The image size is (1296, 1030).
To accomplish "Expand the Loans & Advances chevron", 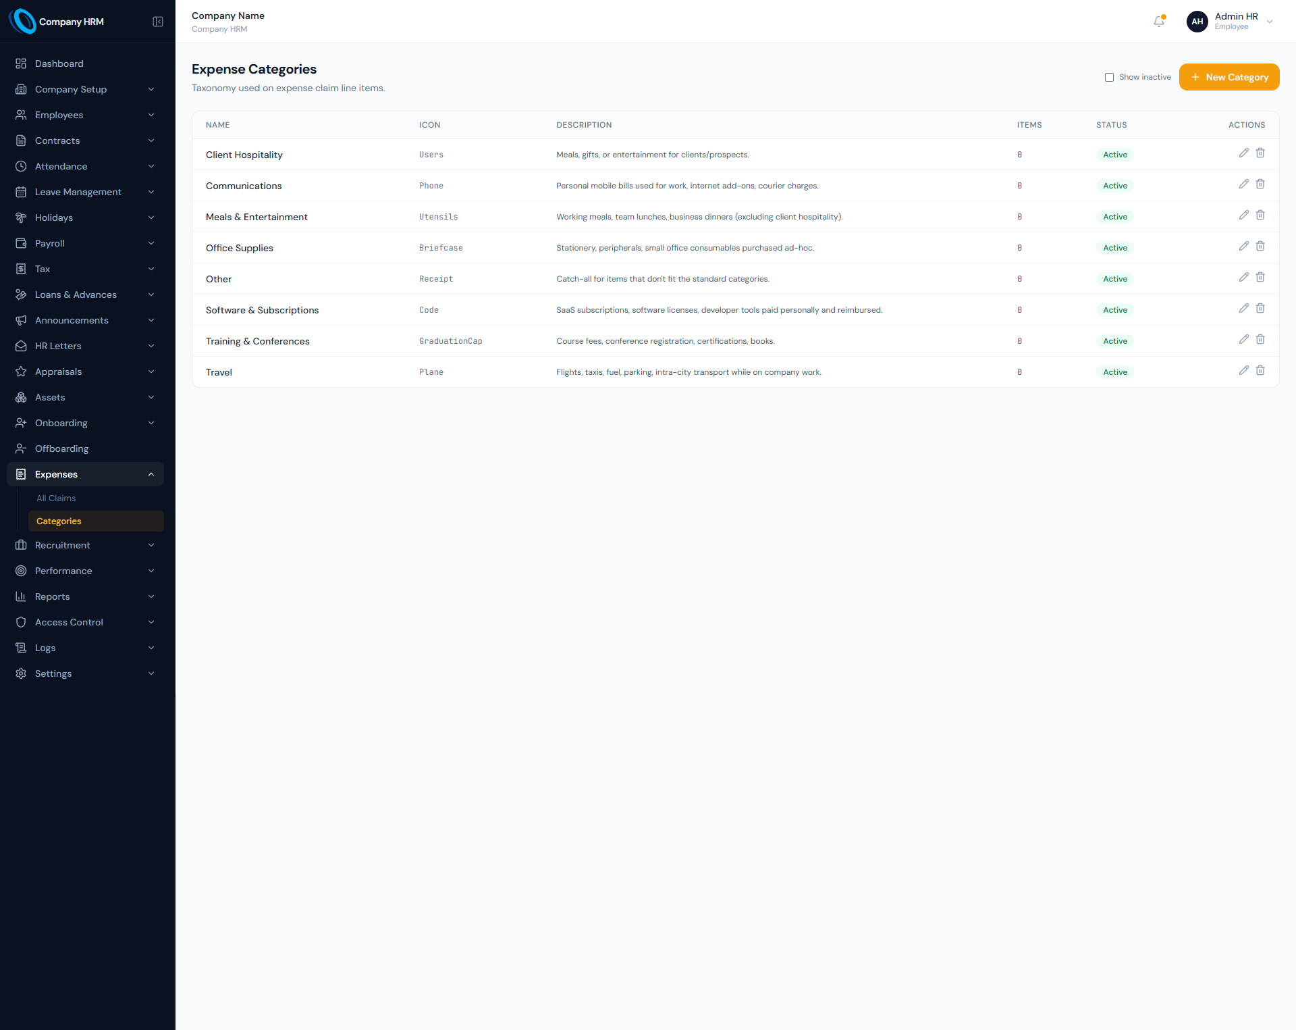I will pos(151,294).
